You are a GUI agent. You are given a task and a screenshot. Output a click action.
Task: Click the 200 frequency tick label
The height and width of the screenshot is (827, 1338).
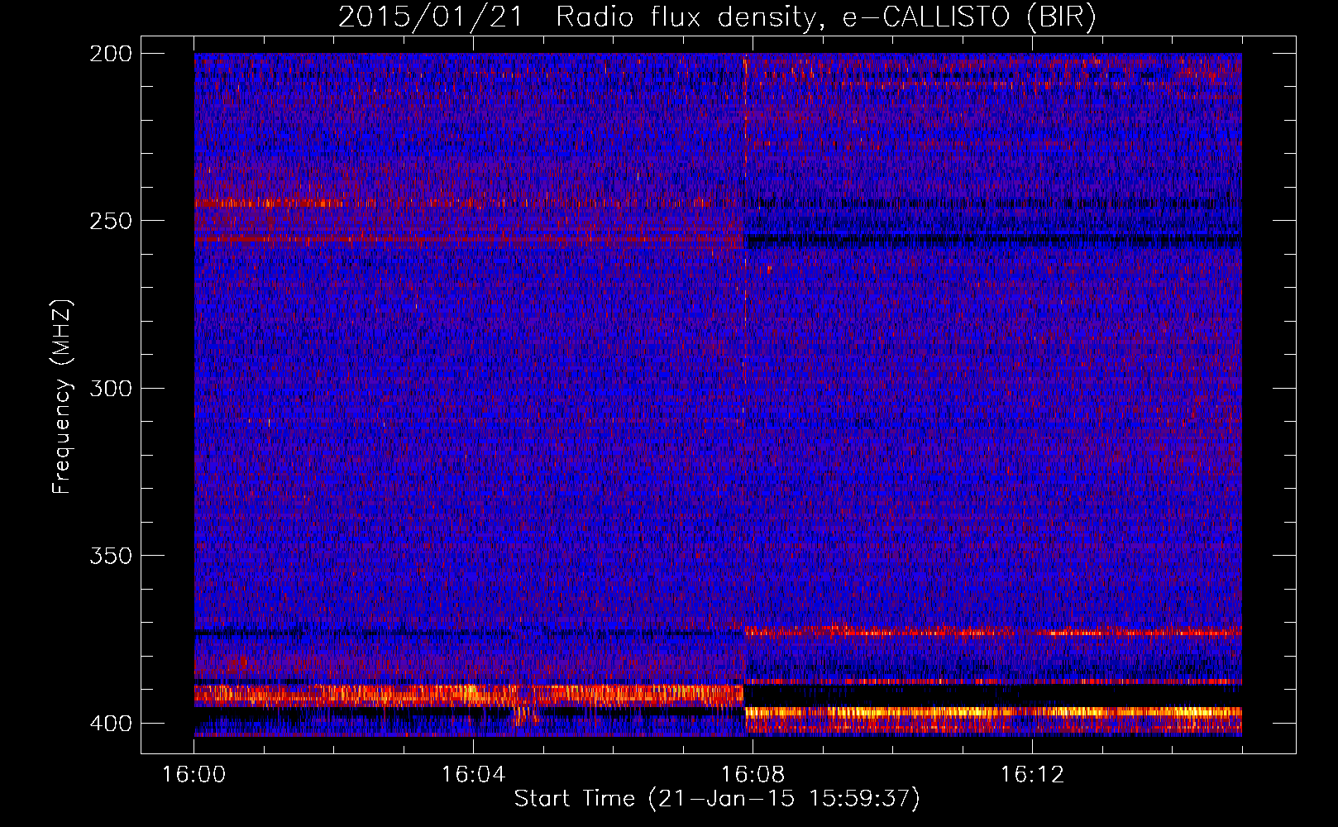pos(111,54)
